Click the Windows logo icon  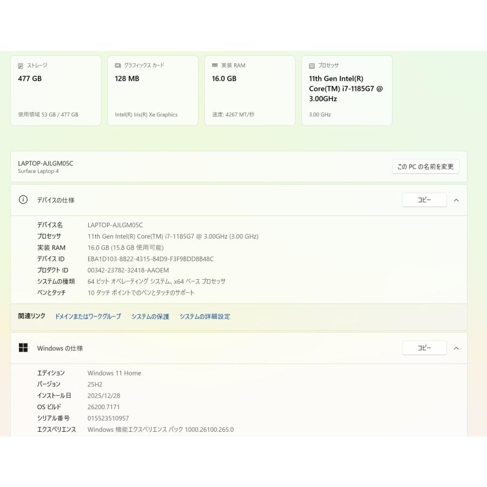click(23, 348)
